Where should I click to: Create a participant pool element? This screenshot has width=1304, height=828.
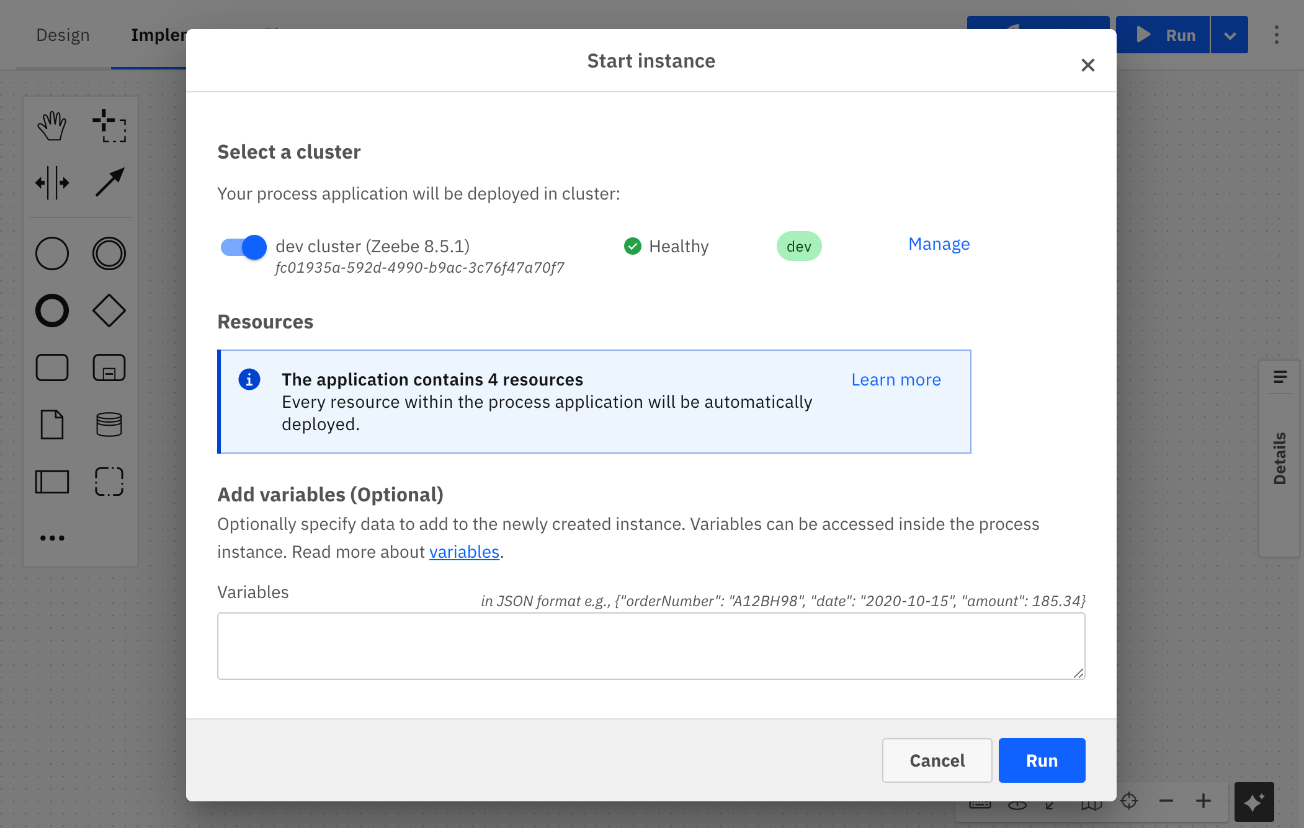tap(52, 482)
